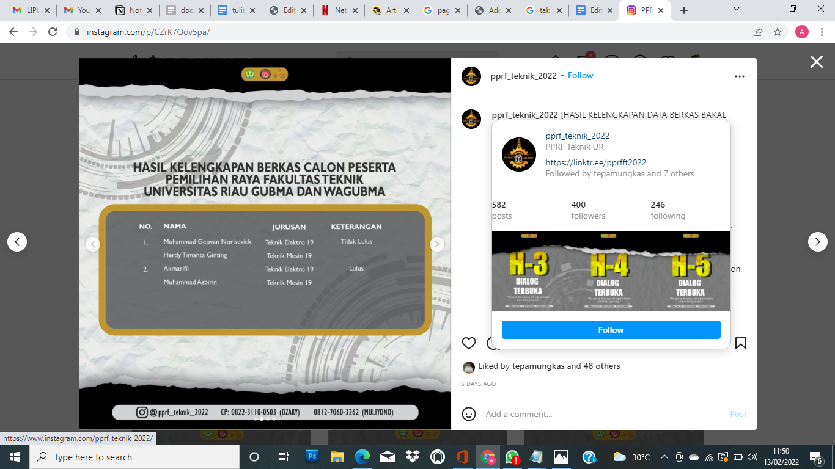Show next carousel image in the post
This screenshot has width=835, height=469.
(436, 244)
